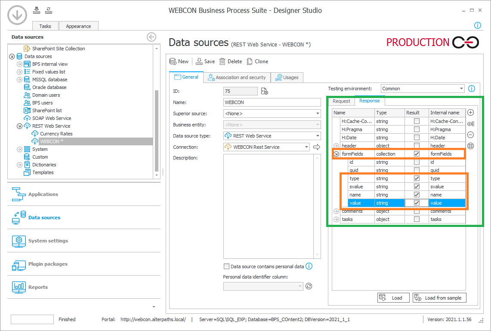
Task: Select SharePoint list in the tree
Action: tap(47, 110)
